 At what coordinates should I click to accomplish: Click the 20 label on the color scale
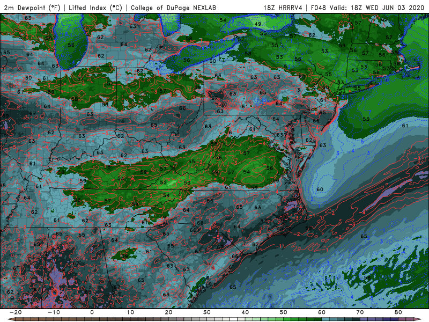coord(168,312)
